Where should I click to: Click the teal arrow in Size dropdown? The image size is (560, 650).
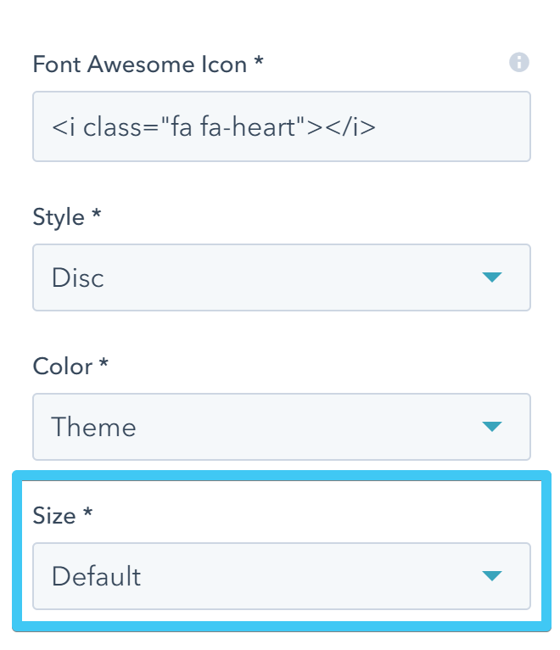[x=492, y=576]
